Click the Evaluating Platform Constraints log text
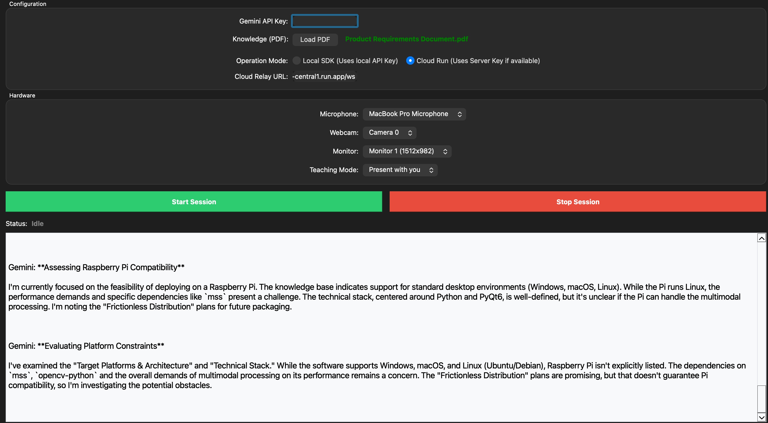Screen dimensions: 768x423 coord(101,346)
